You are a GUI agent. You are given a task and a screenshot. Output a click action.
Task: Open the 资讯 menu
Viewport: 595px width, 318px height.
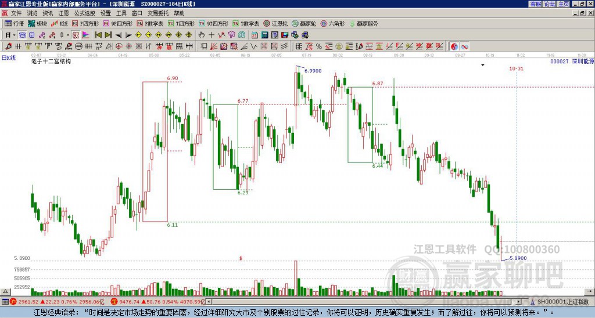click(x=48, y=13)
